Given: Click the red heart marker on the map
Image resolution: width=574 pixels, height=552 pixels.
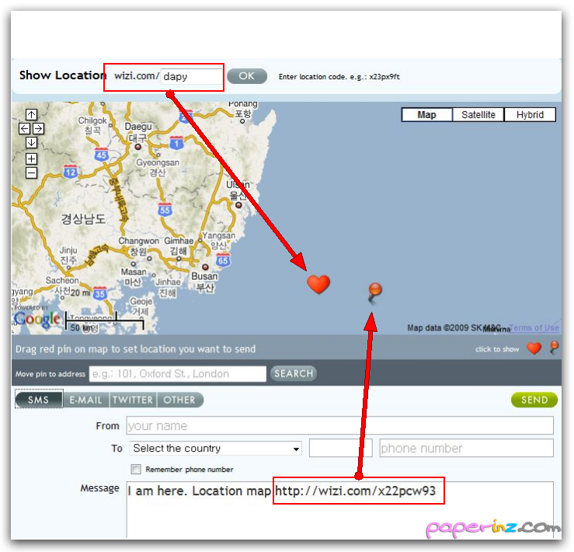Looking at the screenshot, I should click(318, 285).
